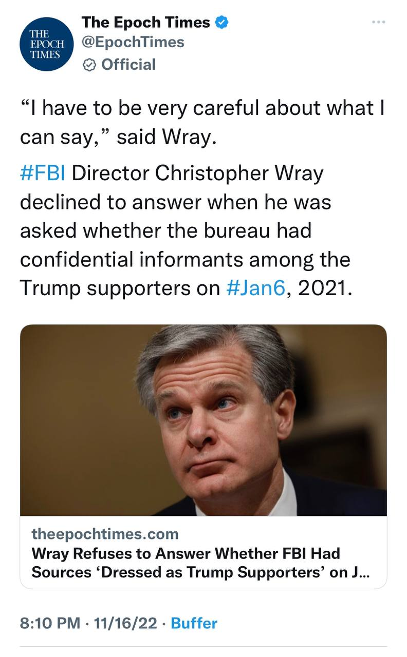Click the display name The Epoch Times
407x657 pixels.
click(146, 23)
